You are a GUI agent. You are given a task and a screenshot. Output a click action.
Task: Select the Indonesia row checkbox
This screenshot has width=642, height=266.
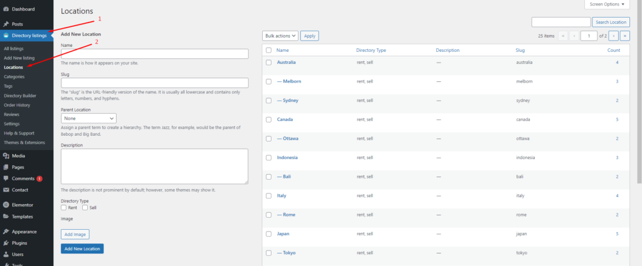(268, 158)
